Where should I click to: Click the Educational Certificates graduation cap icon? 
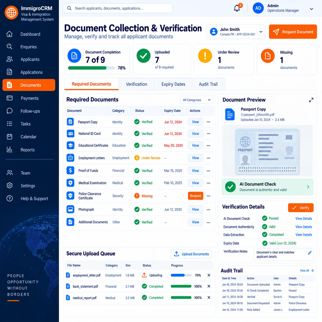[70, 145]
